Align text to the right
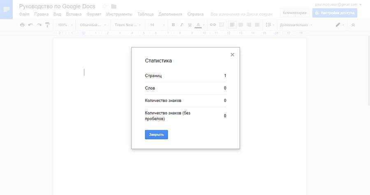This screenshot has height=195, width=370. coord(249,25)
